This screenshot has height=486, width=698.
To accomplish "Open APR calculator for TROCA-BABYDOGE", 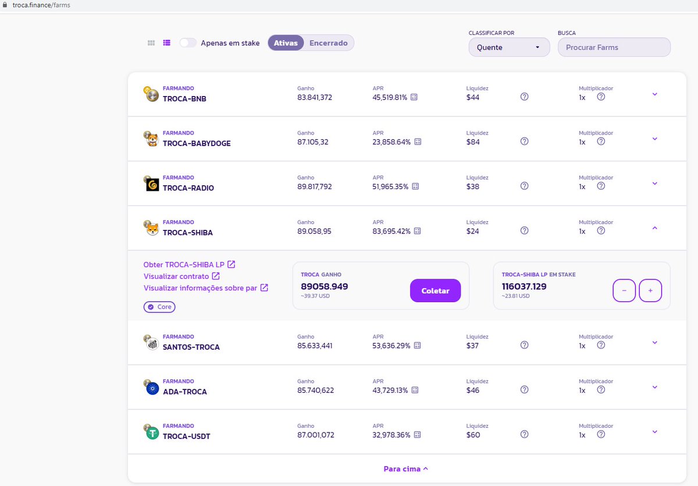I will pos(418,142).
